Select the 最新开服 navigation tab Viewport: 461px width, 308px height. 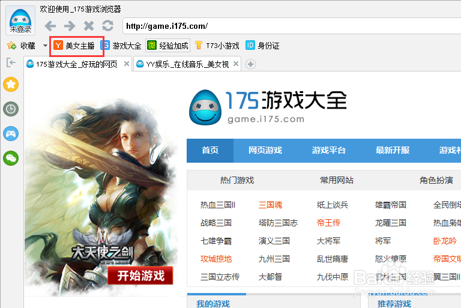[x=393, y=150]
